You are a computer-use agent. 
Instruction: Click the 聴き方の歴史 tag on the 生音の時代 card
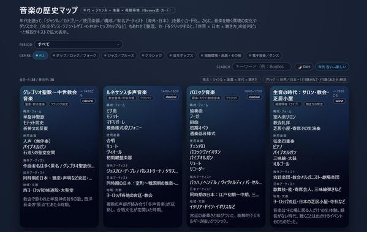tap(314, 104)
